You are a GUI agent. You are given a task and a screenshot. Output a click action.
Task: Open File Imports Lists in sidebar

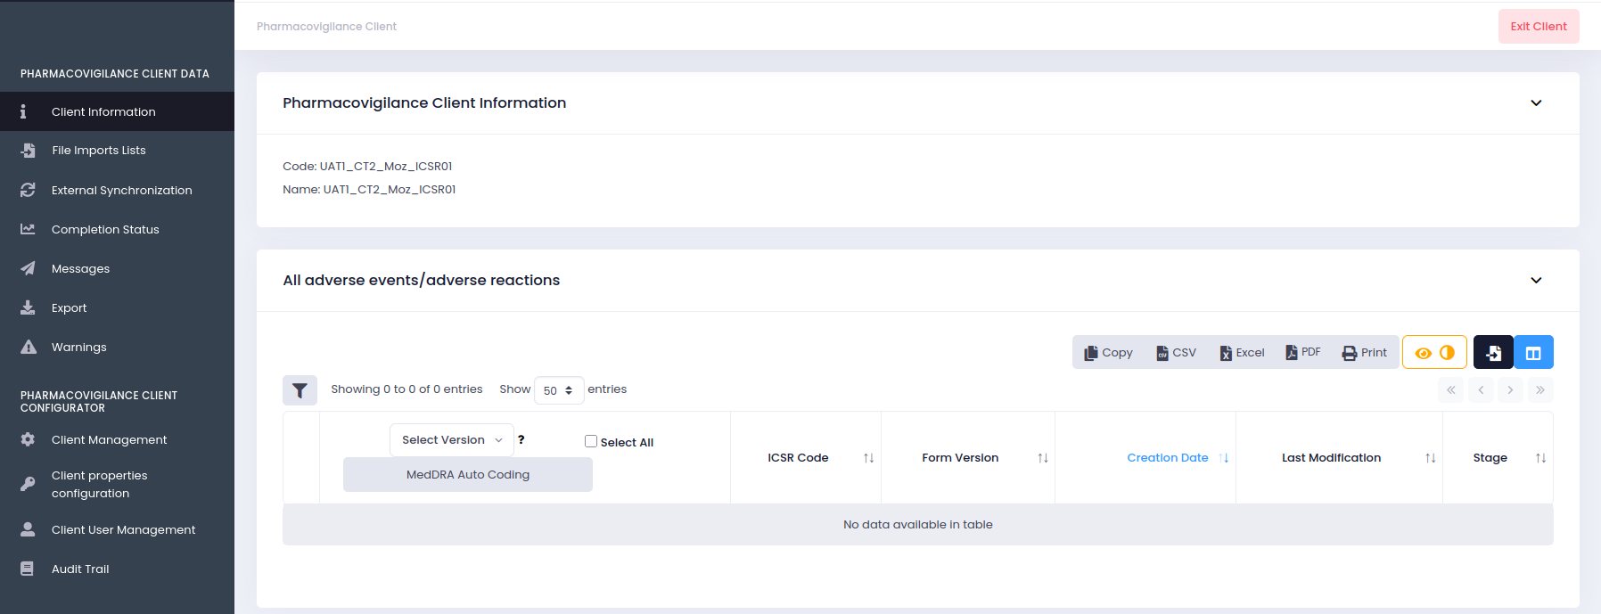click(98, 151)
